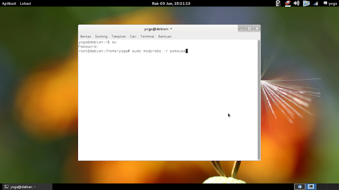Screen dimensions: 339x190
Task: Click the red-blue globe tray icon
Action: point(288,4)
